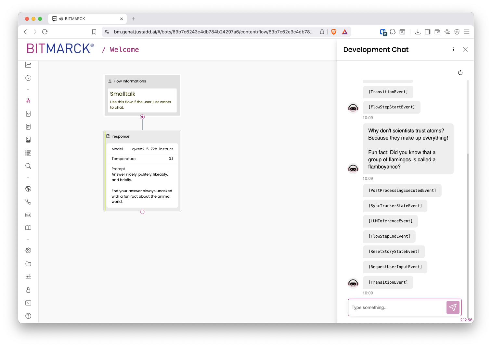Viewport: 492px width, 347px height.
Task: Bookmark this page icon
Action: pos(94,32)
